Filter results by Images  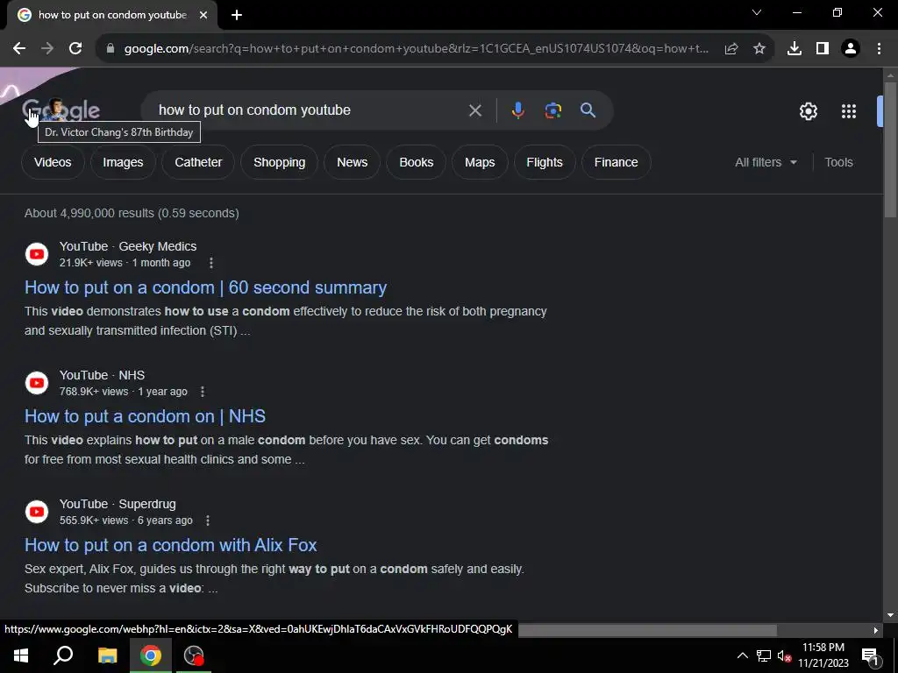123,162
